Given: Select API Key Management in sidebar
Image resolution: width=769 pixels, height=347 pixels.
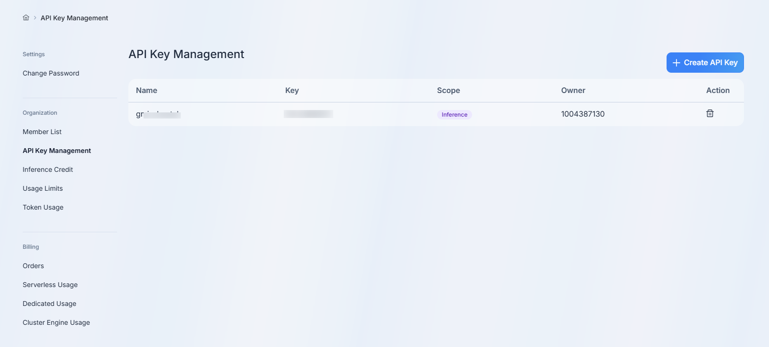Looking at the screenshot, I should pyautogui.click(x=57, y=151).
